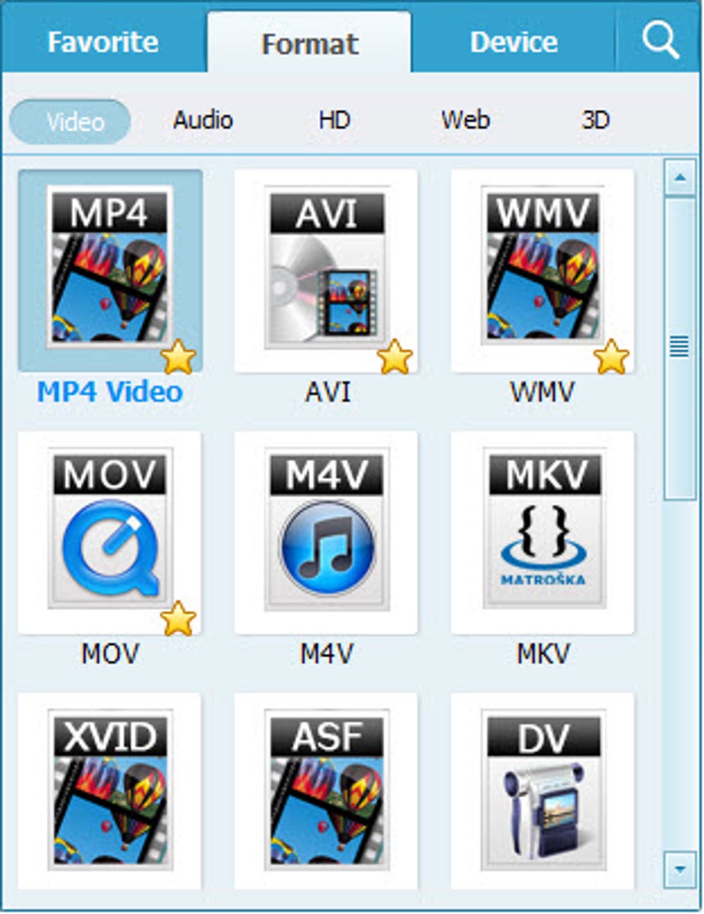Switch to the Favorite tab

[x=102, y=41]
